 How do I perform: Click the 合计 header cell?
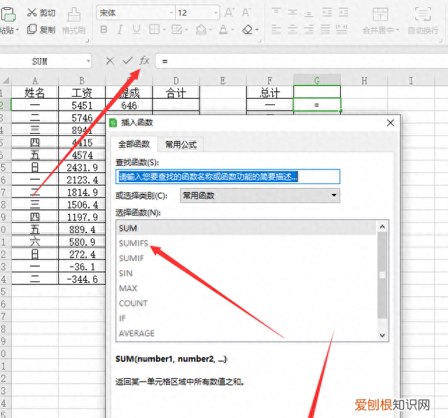pyautogui.click(x=176, y=93)
